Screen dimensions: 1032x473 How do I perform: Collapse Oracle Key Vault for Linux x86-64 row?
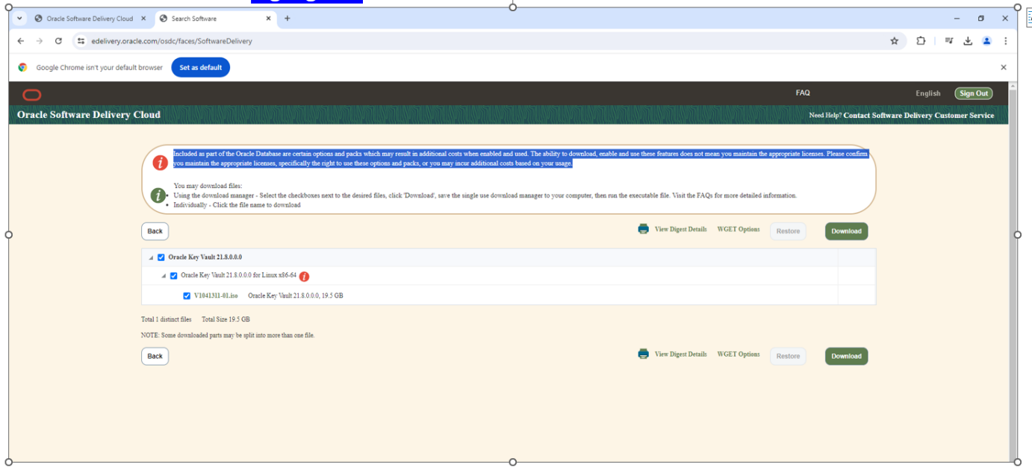[x=164, y=276]
